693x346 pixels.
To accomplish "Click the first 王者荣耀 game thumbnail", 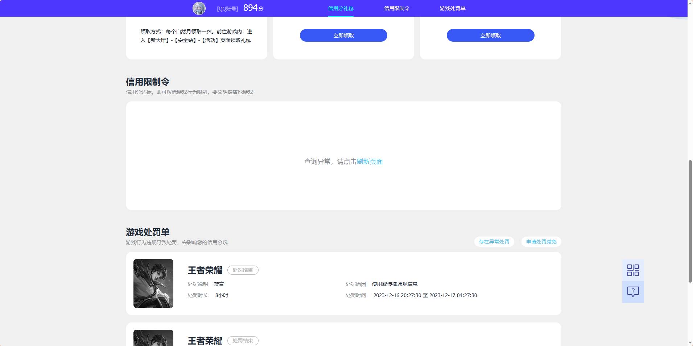I will pyautogui.click(x=153, y=283).
